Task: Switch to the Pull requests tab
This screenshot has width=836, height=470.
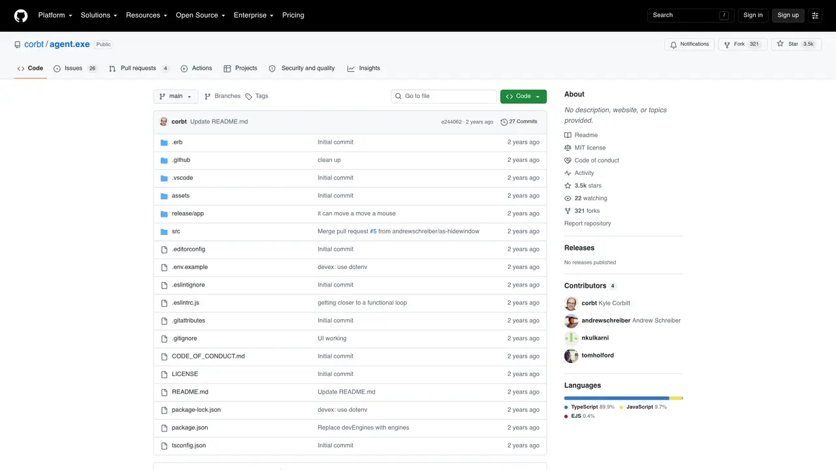Action: (139, 69)
